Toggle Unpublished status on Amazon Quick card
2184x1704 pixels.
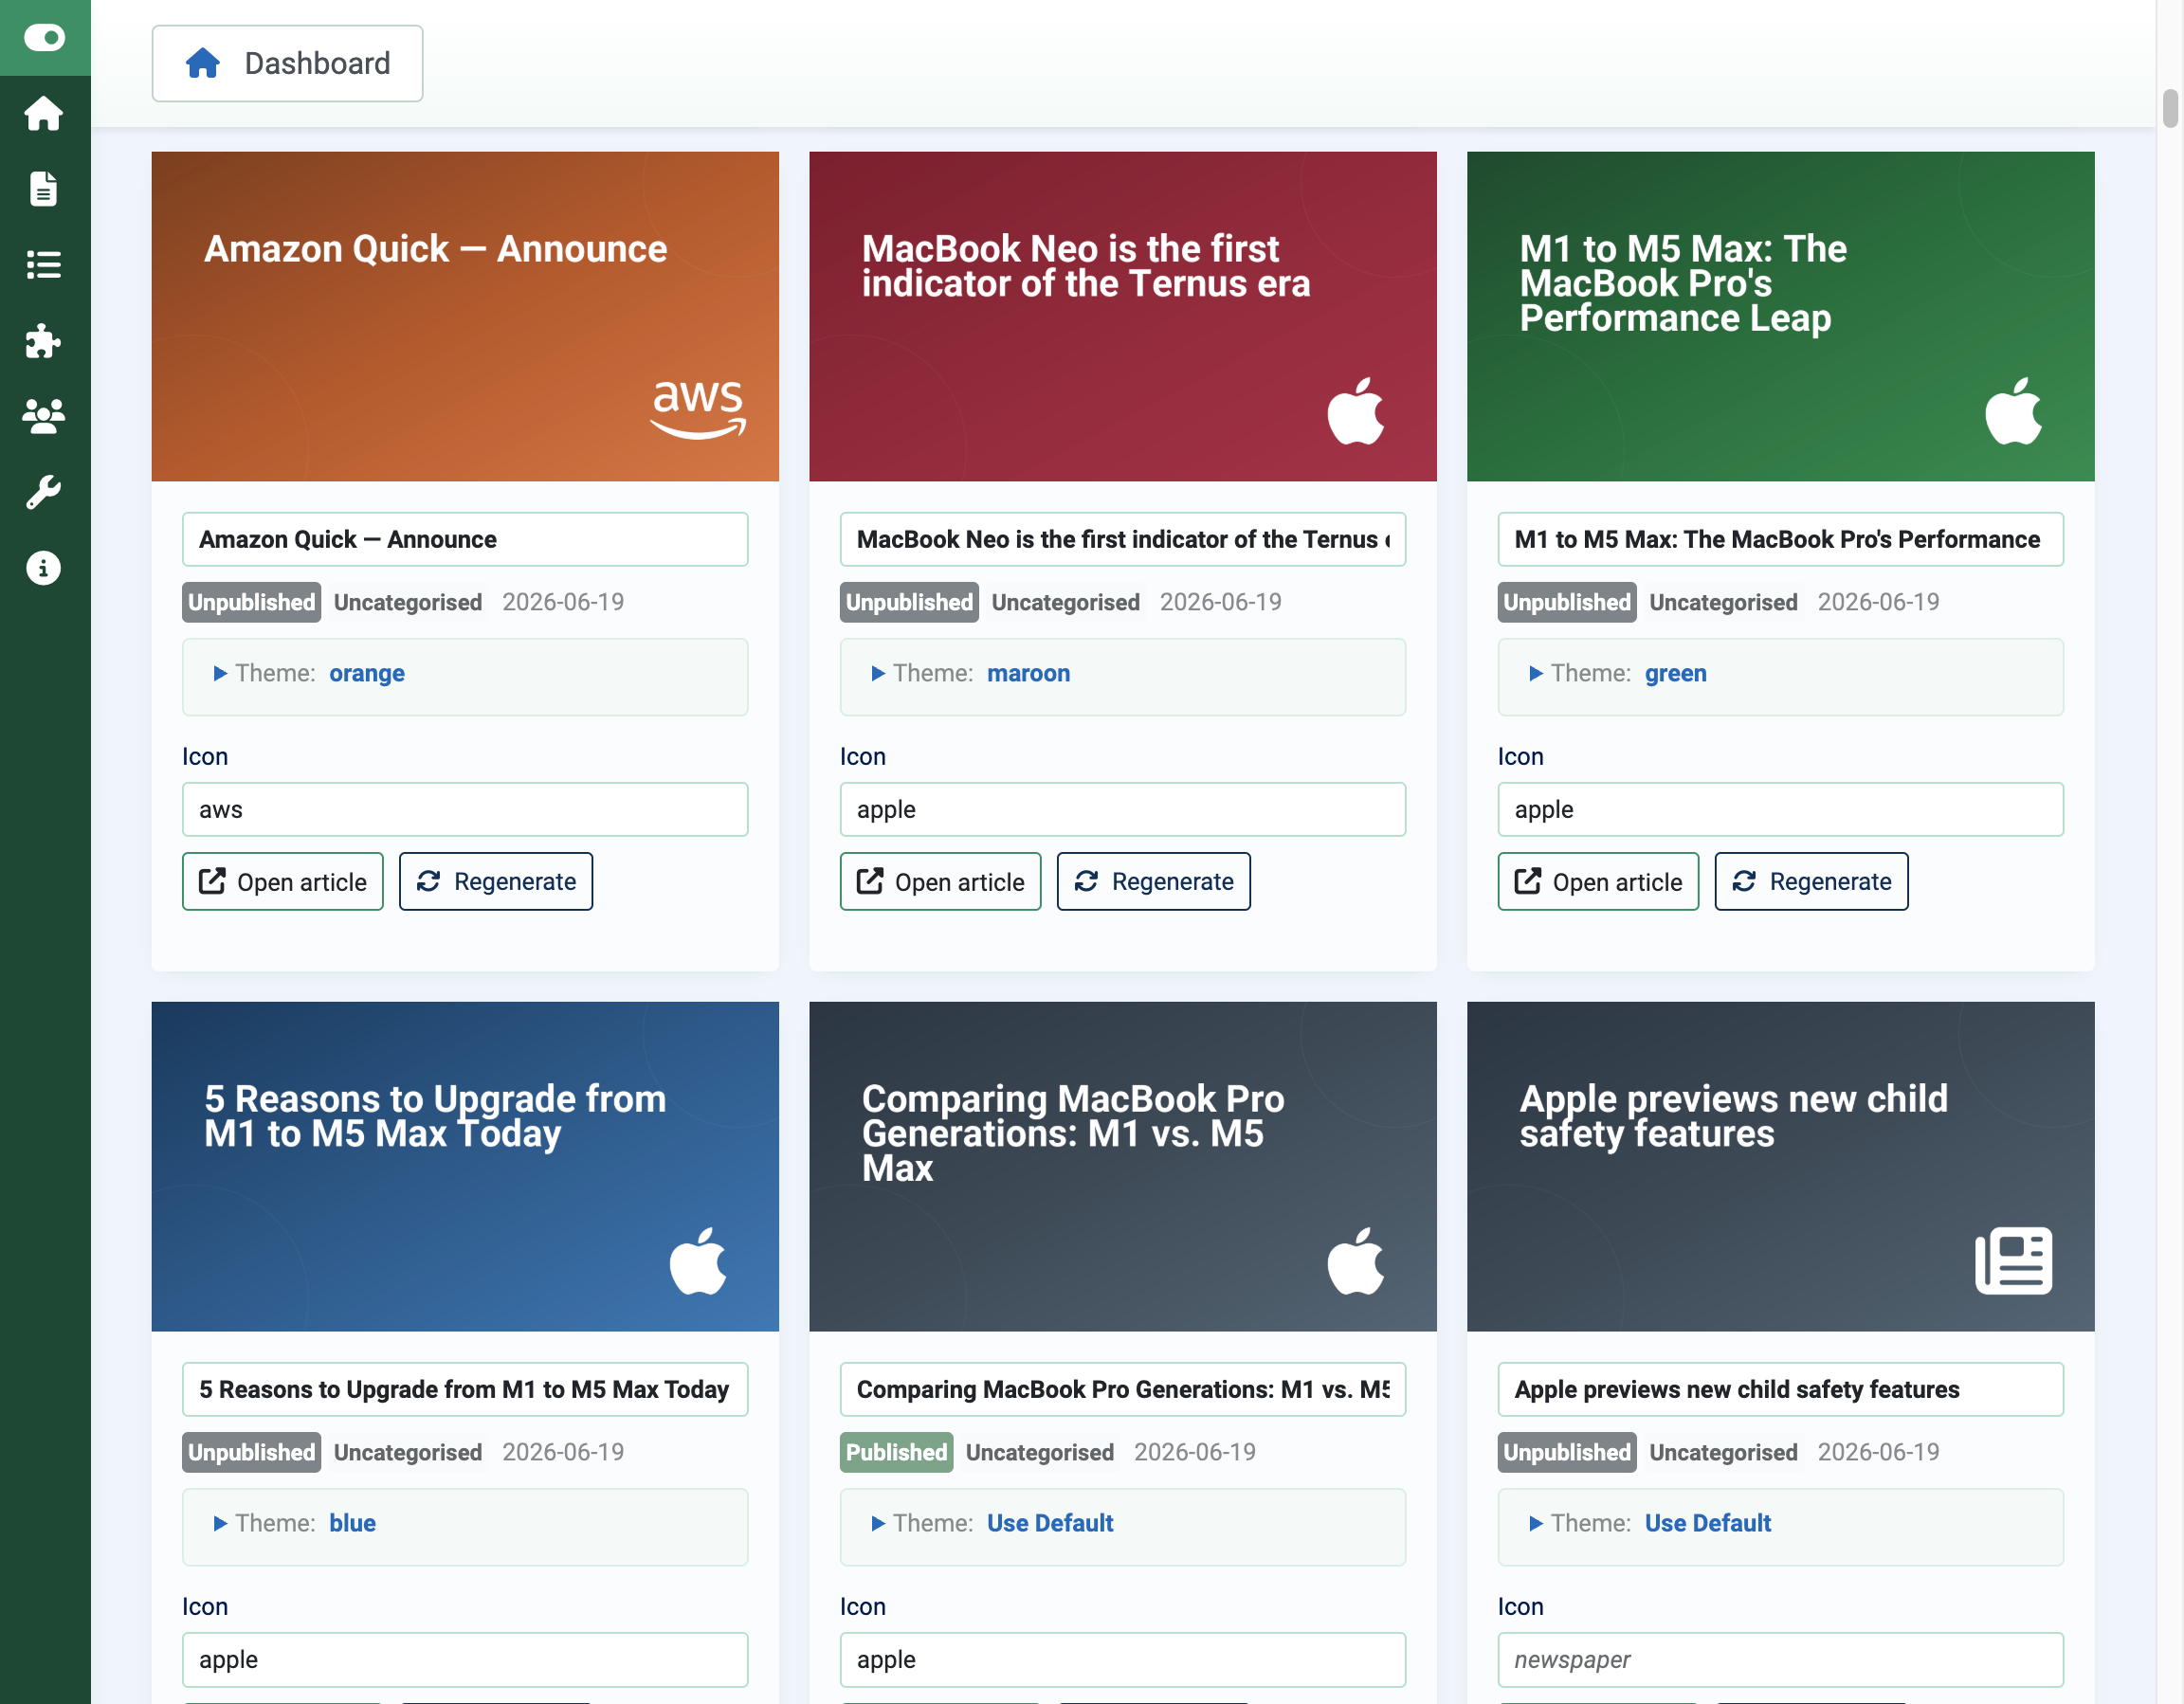coord(251,602)
